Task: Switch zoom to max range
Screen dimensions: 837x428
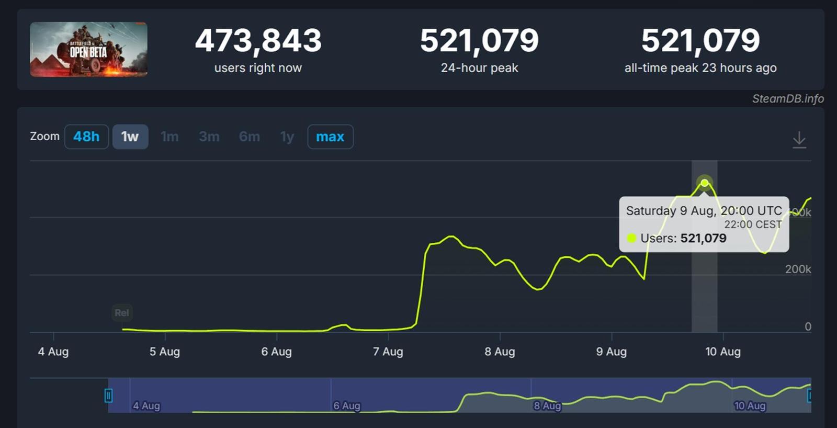Action: coord(330,137)
